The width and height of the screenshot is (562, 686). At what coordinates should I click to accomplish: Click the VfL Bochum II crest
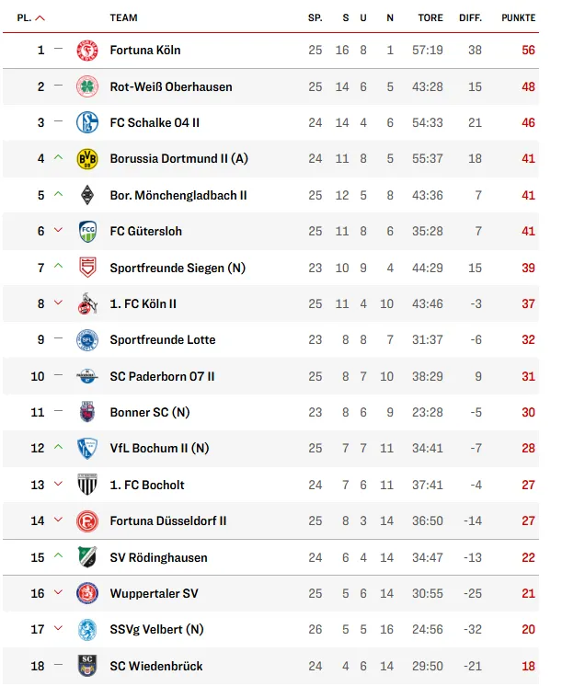pos(87,449)
